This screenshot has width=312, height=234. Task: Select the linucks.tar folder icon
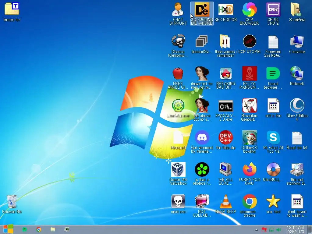(x=12, y=9)
